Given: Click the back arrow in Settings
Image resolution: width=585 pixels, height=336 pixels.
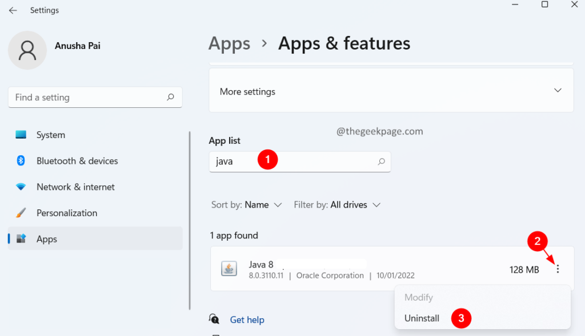Looking at the screenshot, I should 13,10.
